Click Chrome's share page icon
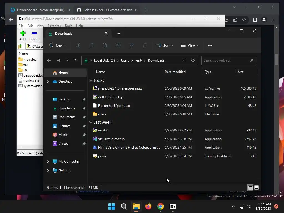Viewport: 284px width, 213px height. (235, 20)
